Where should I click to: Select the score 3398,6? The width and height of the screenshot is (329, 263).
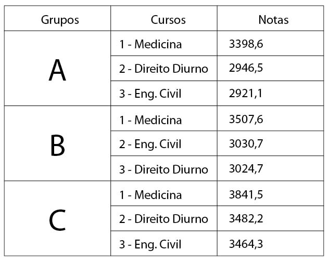246,44
